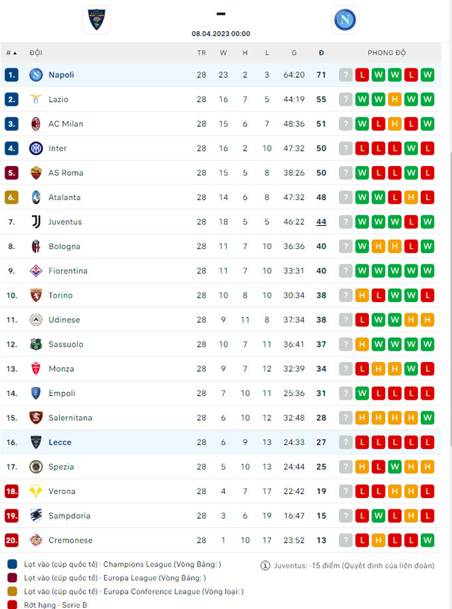This screenshot has height=609, width=452.
Task: Click the Lazio team logo in the table
Action: coord(36,100)
